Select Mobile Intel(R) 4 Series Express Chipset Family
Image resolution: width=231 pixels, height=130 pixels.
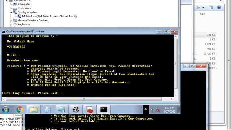(x=49, y=16)
